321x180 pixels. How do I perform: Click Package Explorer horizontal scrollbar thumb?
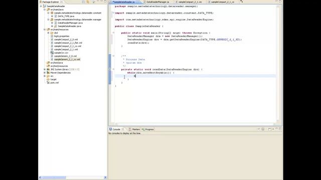click(54, 177)
